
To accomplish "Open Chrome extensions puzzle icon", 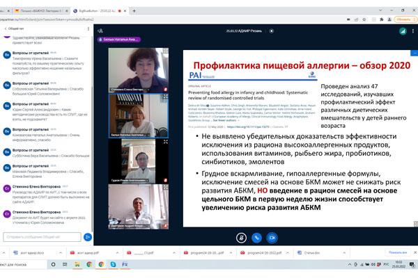I will tap(382, 19).
